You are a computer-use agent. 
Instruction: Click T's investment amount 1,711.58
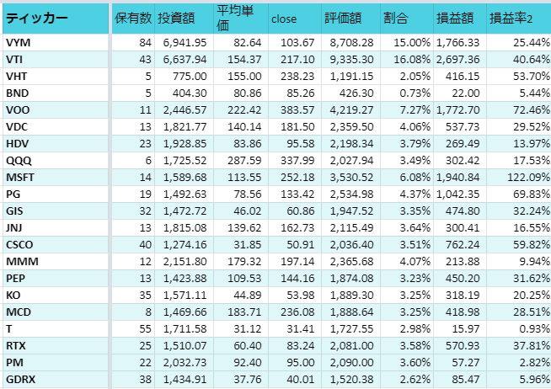click(185, 329)
